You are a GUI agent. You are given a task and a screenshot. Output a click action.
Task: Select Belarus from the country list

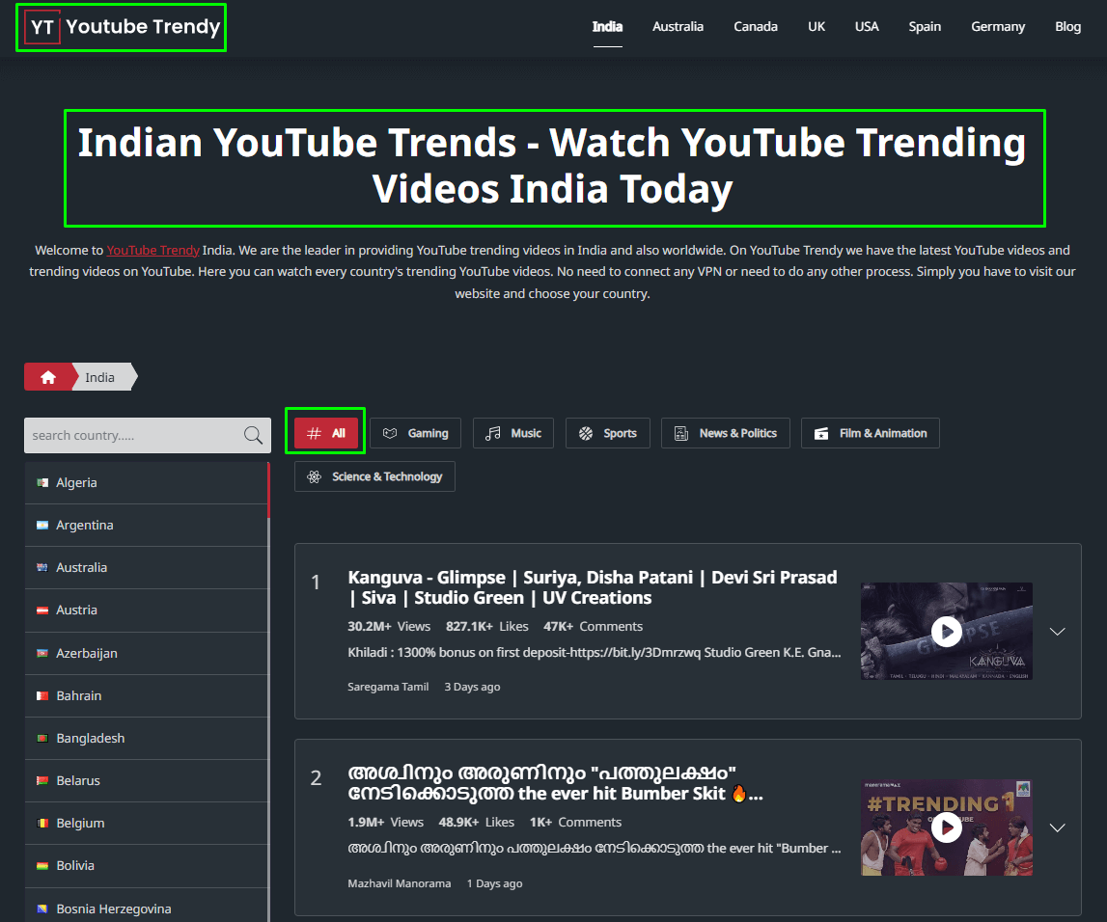tap(146, 780)
